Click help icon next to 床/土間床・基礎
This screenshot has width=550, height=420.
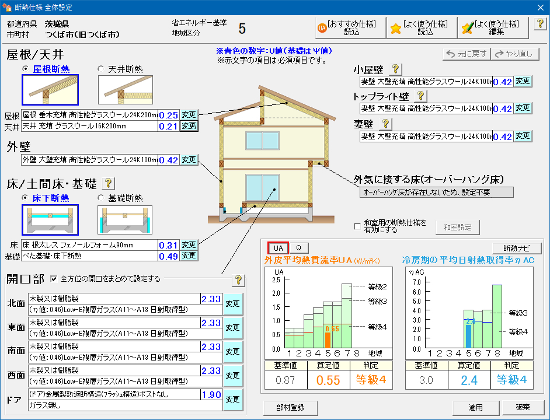point(109,183)
